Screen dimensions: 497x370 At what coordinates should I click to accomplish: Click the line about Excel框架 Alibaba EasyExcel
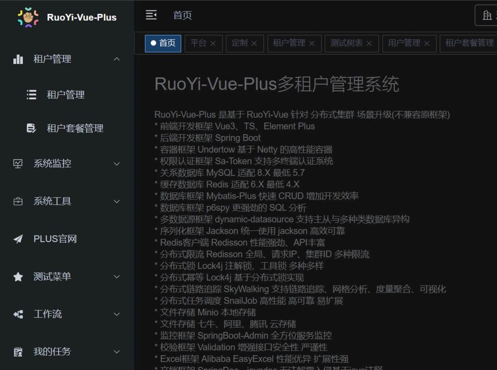click(x=252, y=359)
